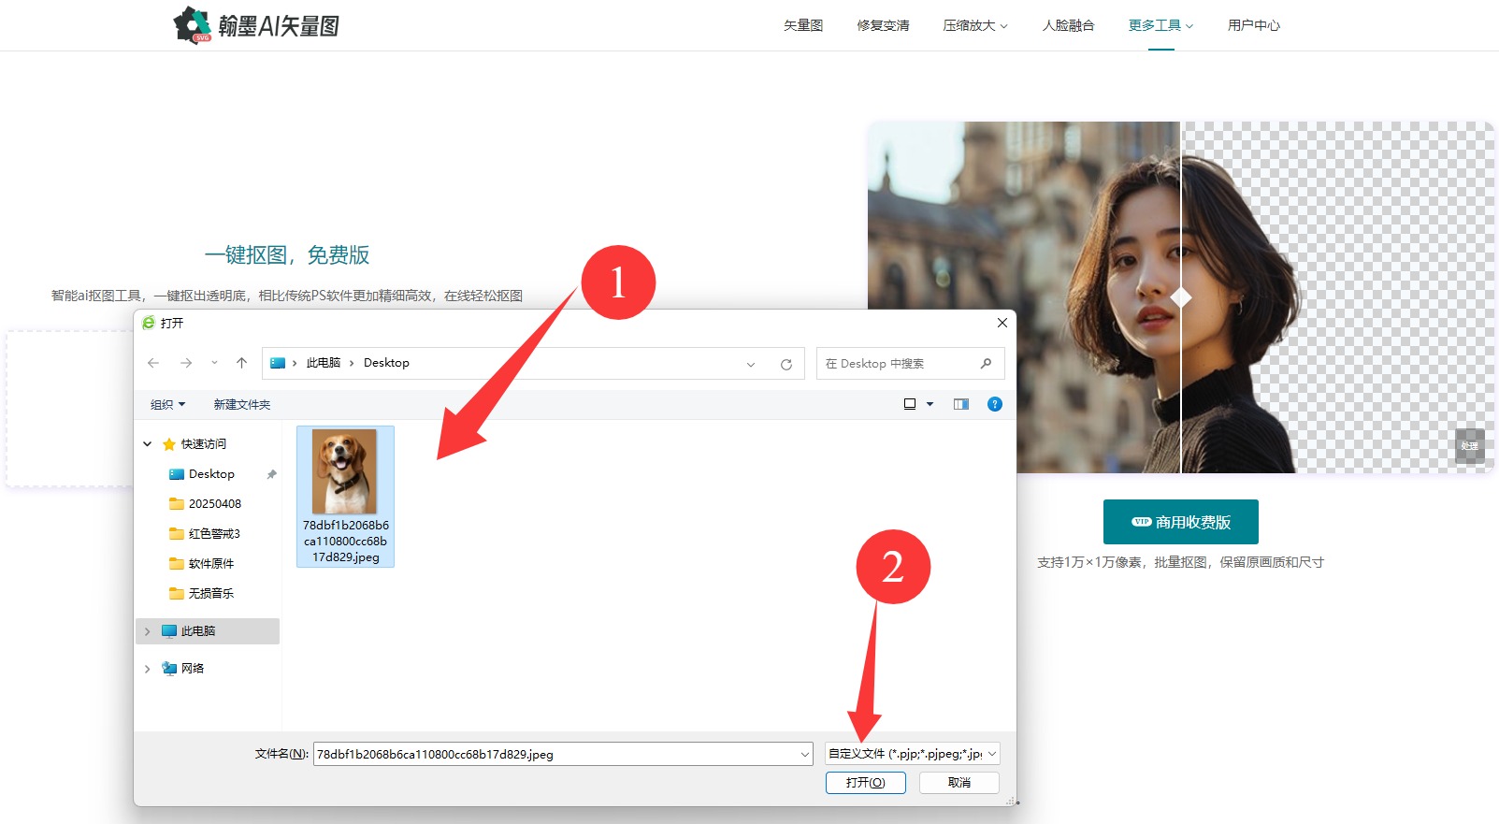The width and height of the screenshot is (1499, 824).
Task: Click the refresh button beside address bar
Action: click(786, 364)
